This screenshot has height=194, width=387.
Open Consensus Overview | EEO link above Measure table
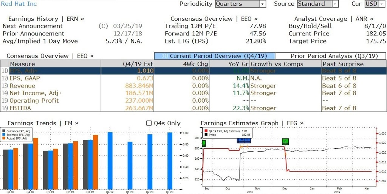click(x=50, y=56)
